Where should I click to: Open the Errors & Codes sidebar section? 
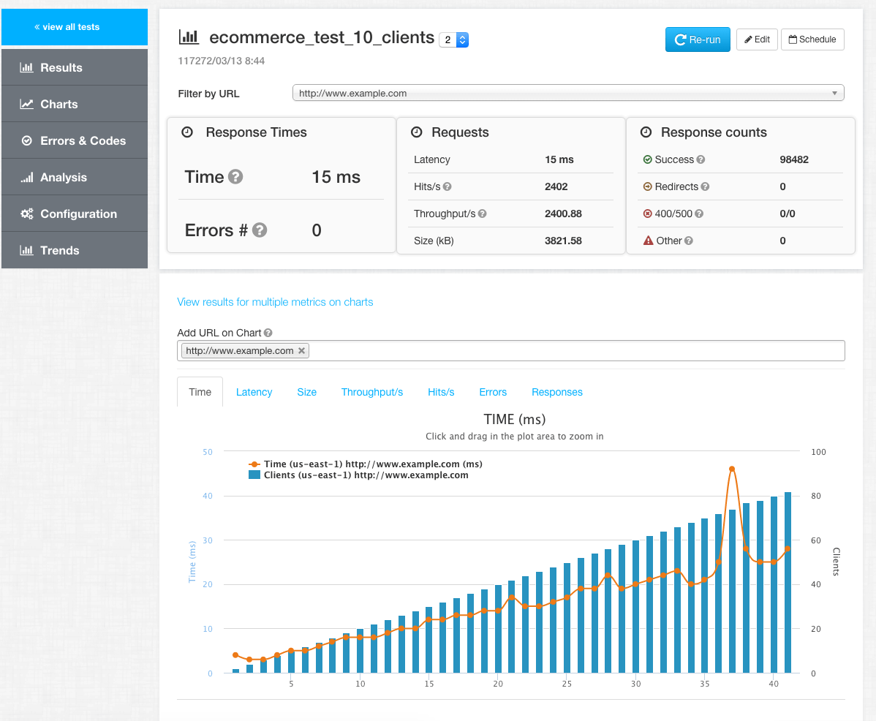click(x=75, y=140)
